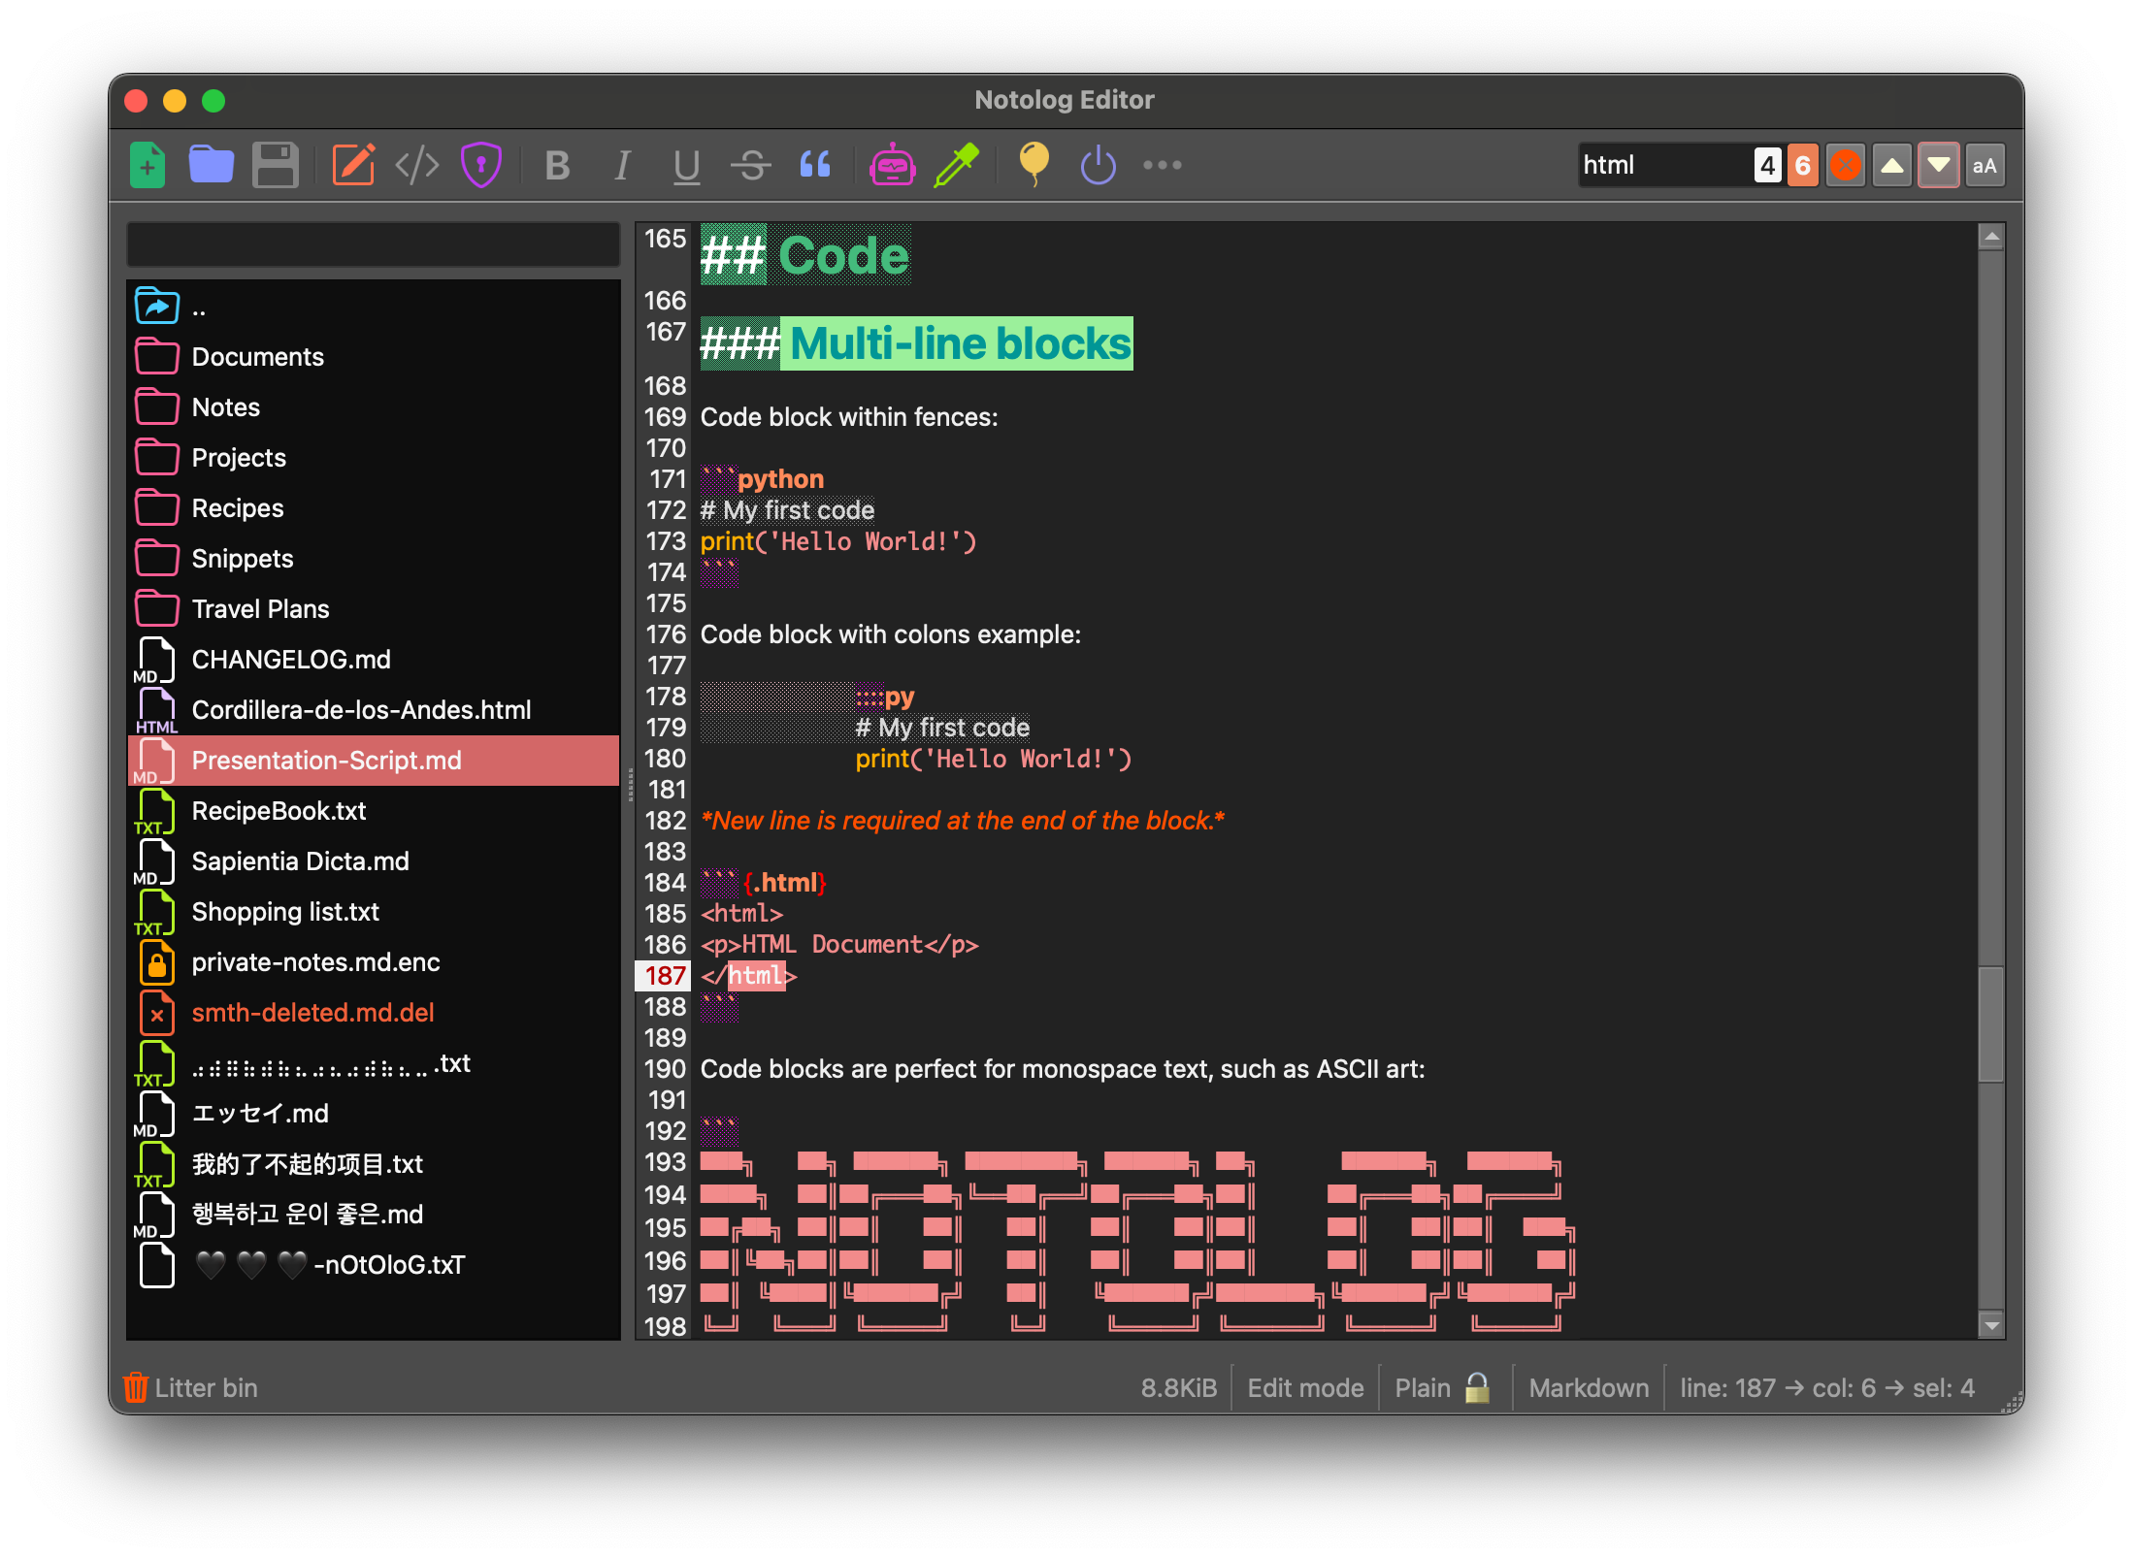Apply underline formatting
The height and width of the screenshot is (1558, 2133).
[686, 166]
